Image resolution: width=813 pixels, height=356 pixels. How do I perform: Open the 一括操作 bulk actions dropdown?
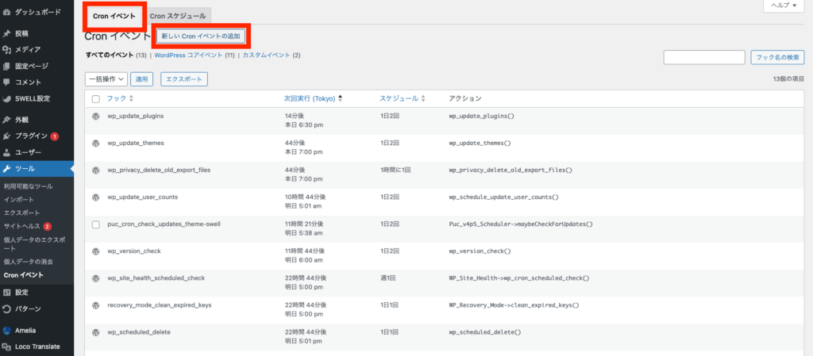coord(106,79)
